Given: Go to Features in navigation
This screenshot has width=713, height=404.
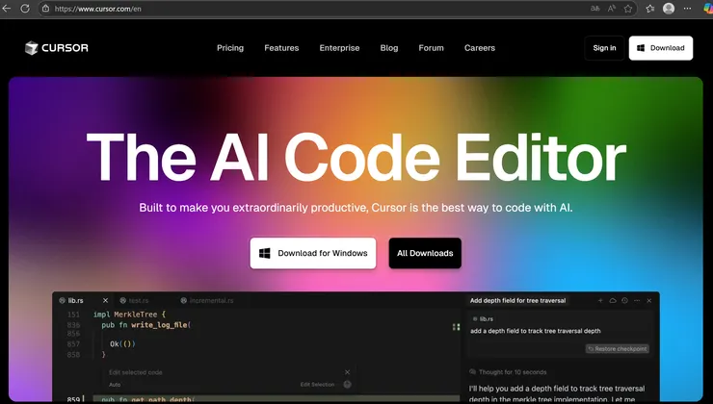Looking at the screenshot, I should click(281, 48).
